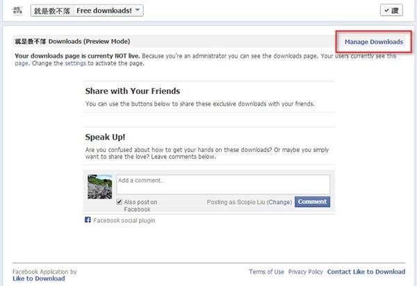Click the 讚 Like button with checkmark
Image resolution: width=417 pixels, height=286 pixels.
pyautogui.click(x=392, y=10)
